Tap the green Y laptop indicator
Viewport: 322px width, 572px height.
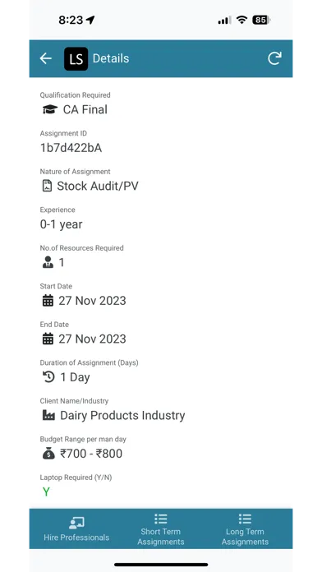click(46, 491)
